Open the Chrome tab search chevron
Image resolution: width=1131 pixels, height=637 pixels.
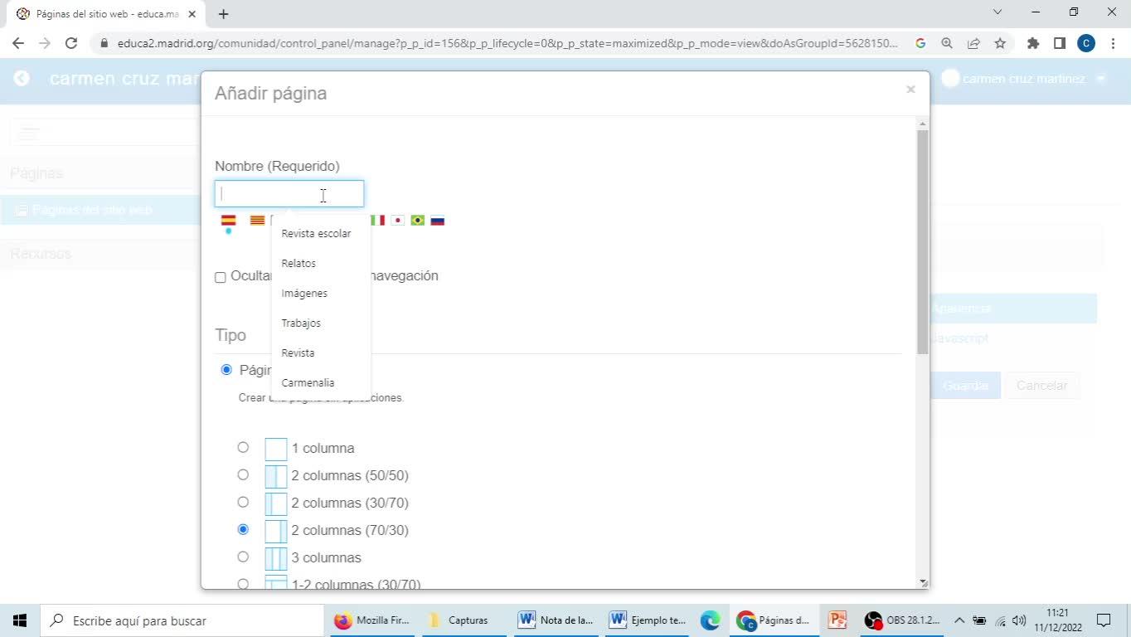tap(998, 12)
